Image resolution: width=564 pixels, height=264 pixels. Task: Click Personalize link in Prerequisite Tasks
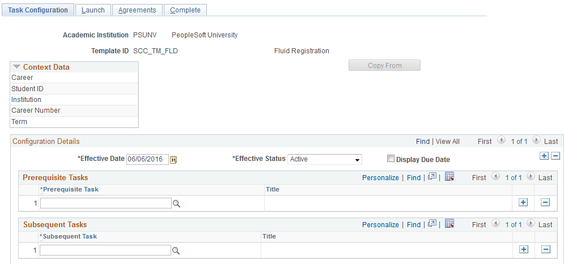(380, 178)
